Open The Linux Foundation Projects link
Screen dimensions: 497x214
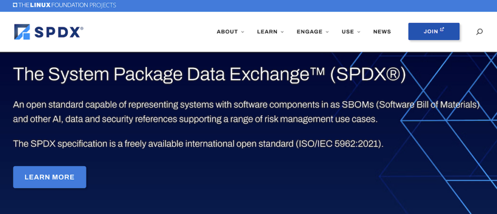click(x=65, y=5)
